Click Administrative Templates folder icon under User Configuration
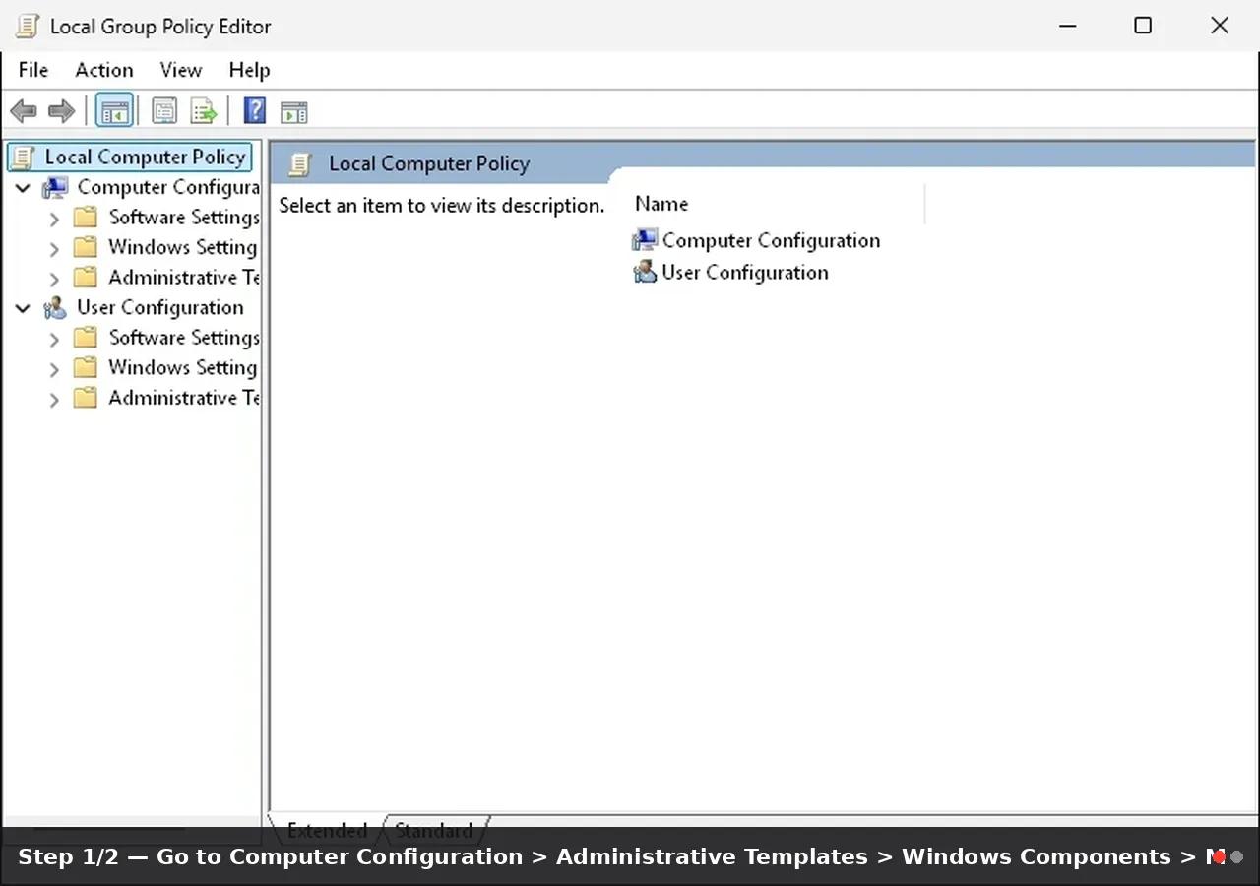Screen dimensions: 1260x886 pos(86,398)
